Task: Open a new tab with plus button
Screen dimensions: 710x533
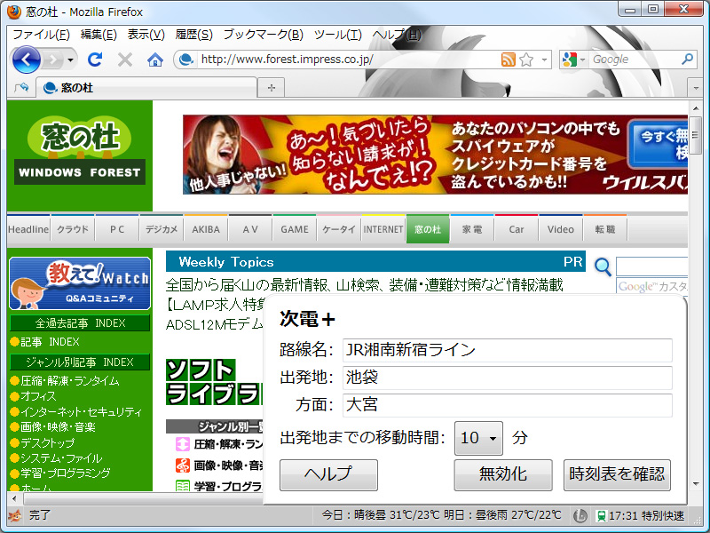Action: (x=272, y=88)
